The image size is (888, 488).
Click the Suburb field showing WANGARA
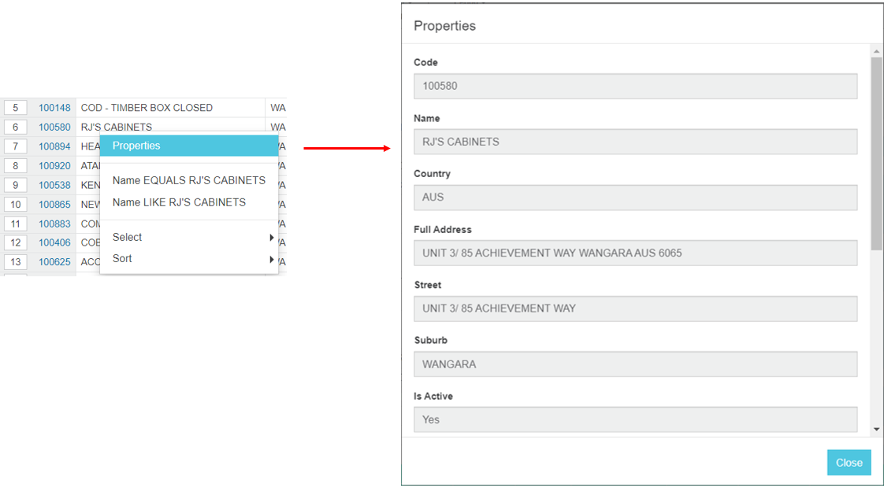pyautogui.click(x=635, y=364)
